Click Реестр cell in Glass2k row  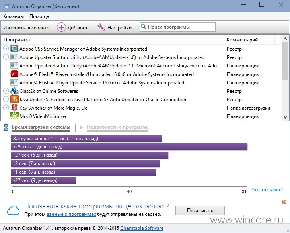[234, 91]
